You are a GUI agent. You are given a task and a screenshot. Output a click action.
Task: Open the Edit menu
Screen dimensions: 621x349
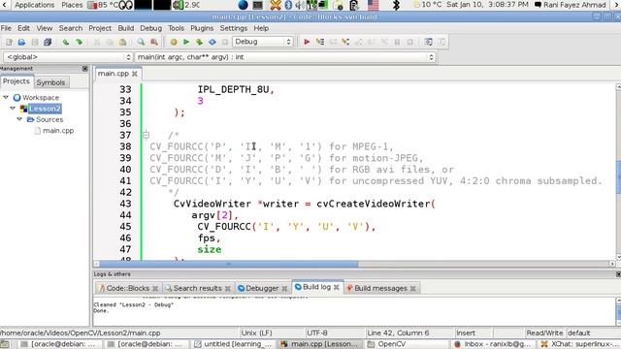tap(23, 28)
